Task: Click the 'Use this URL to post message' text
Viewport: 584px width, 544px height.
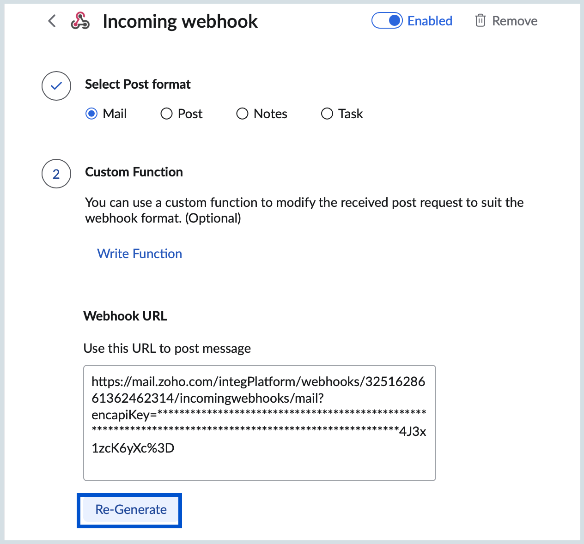Action: pyautogui.click(x=167, y=348)
